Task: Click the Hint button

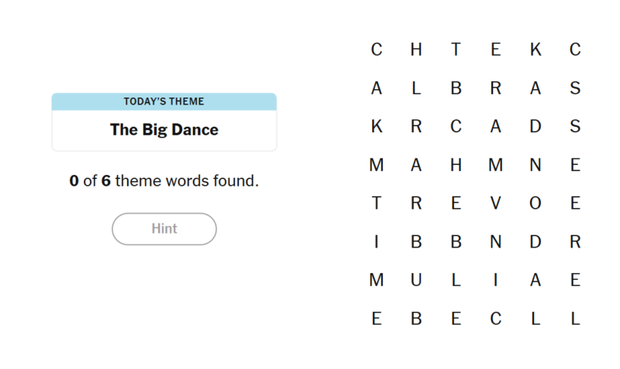Action: [x=164, y=229]
